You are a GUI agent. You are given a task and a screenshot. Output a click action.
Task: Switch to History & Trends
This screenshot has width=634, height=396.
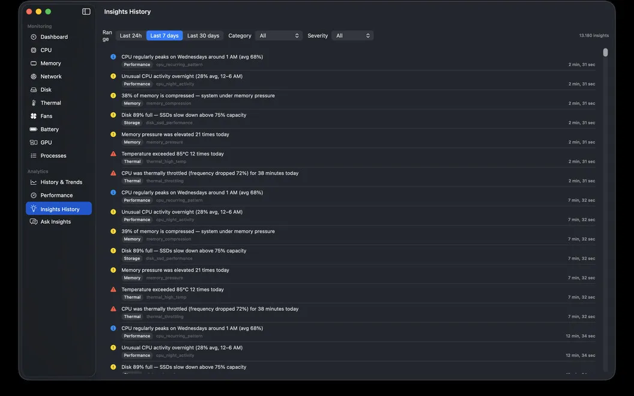pyautogui.click(x=59, y=182)
